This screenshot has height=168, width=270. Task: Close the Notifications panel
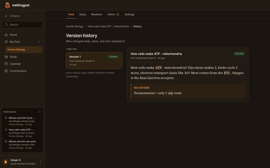point(40,112)
